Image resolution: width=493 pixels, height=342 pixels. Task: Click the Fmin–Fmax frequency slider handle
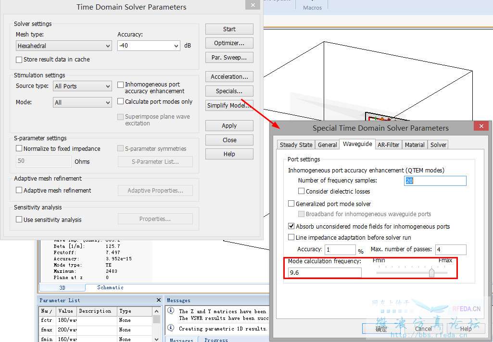pos(431,273)
